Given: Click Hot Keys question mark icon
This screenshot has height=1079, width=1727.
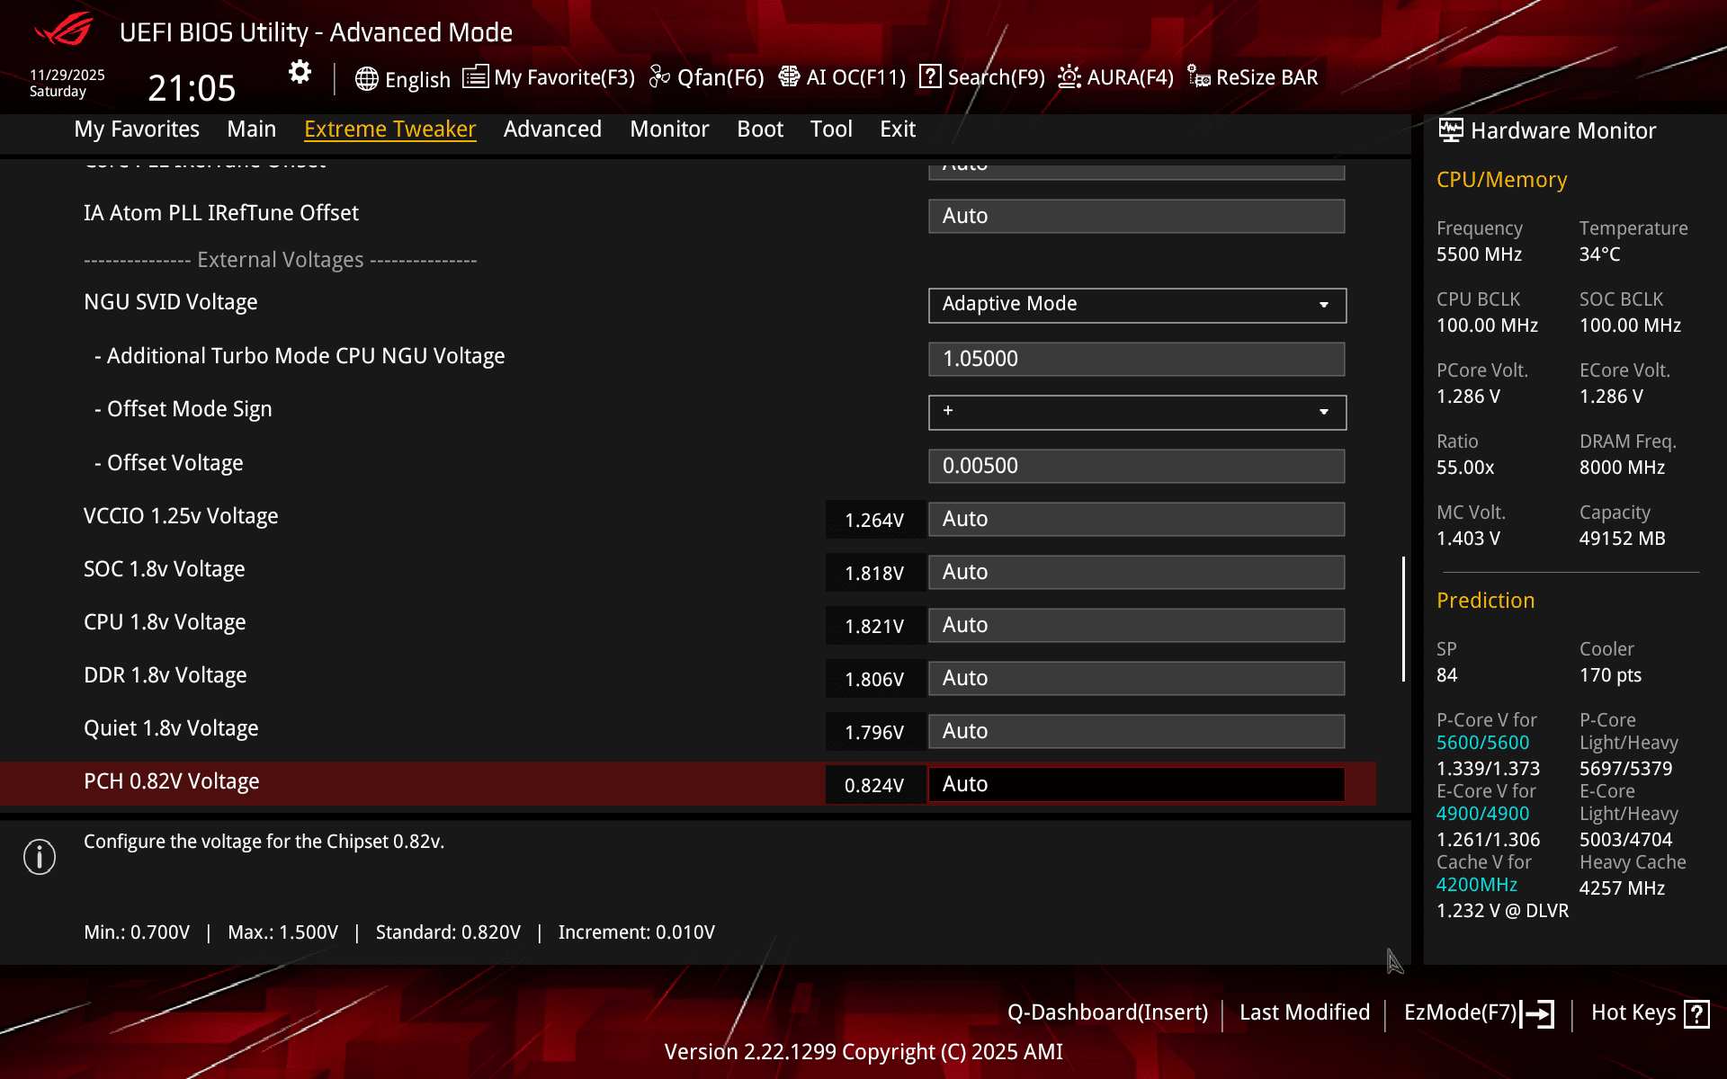Looking at the screenshot, I should click(1696, 1013).
